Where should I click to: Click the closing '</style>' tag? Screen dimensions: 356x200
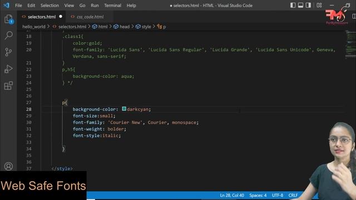(x=62, y=168)
